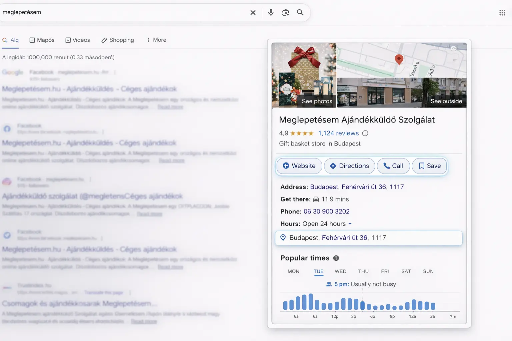Open the Popular times help icon
This screenshot has height=341, width=512.
point(336,258)
